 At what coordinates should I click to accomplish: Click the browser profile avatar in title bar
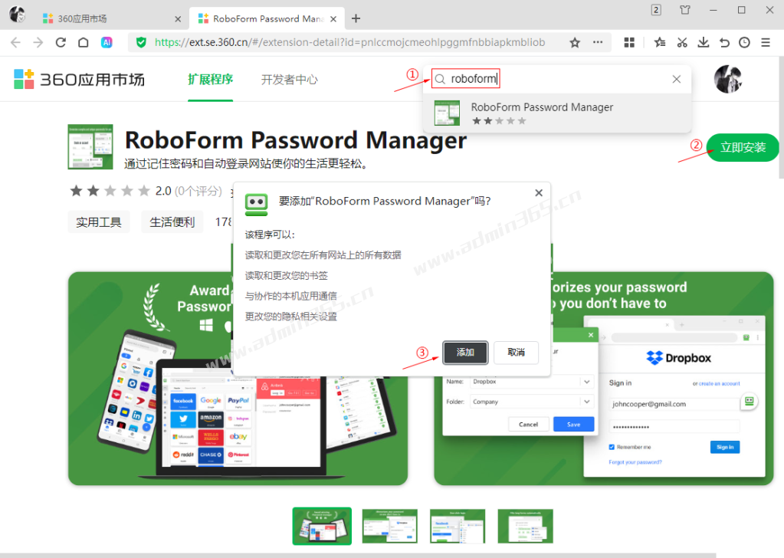[x=17, y=14]
